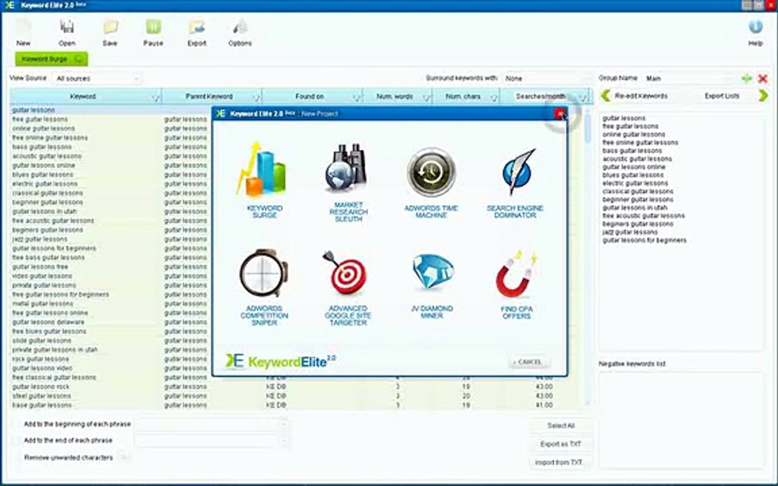This screenshot has width=778, height=486.
Task: Open the Parent Keyword column filter arrow
Action: (x=256, y=97)
